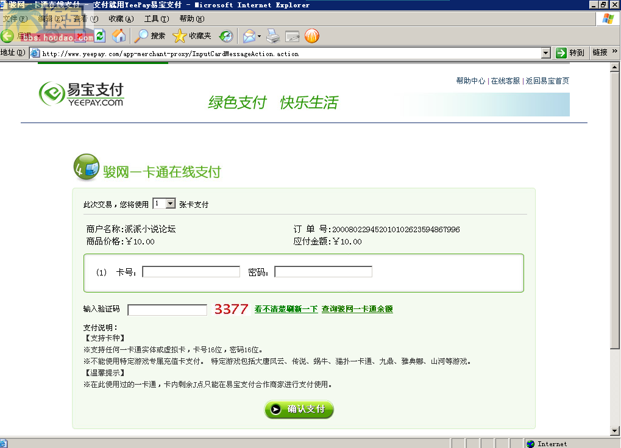This screenshot has height=448, width=621.
Task: Click the Windows flag logo in the menu bar
Action: click(x=608, y=19)
